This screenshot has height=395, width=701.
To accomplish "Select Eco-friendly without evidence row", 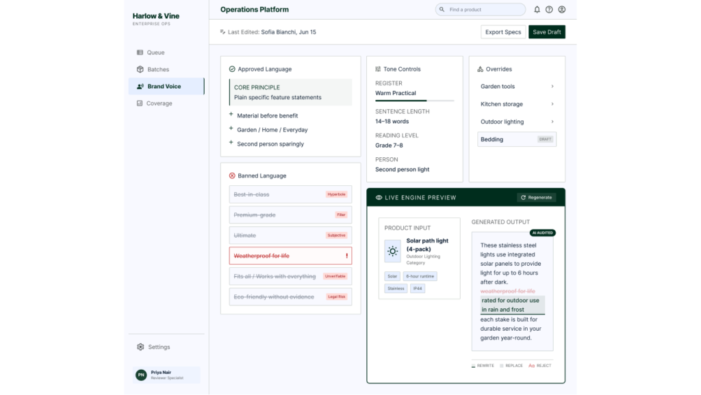I will (290, 297).
